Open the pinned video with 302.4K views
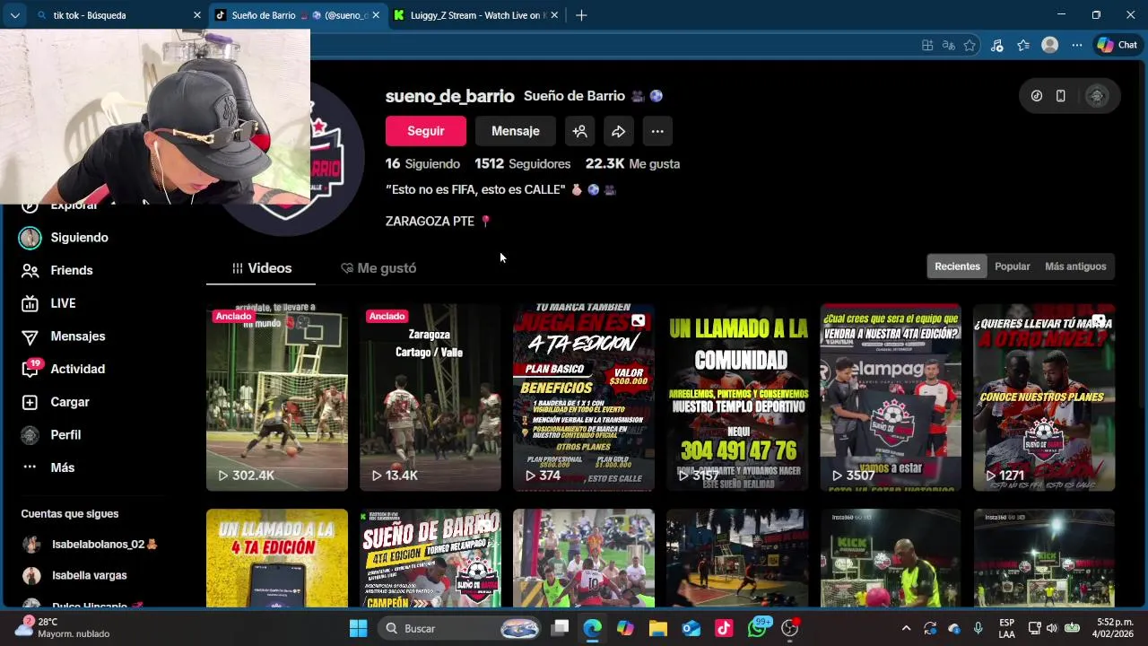 tap(277, 397)
